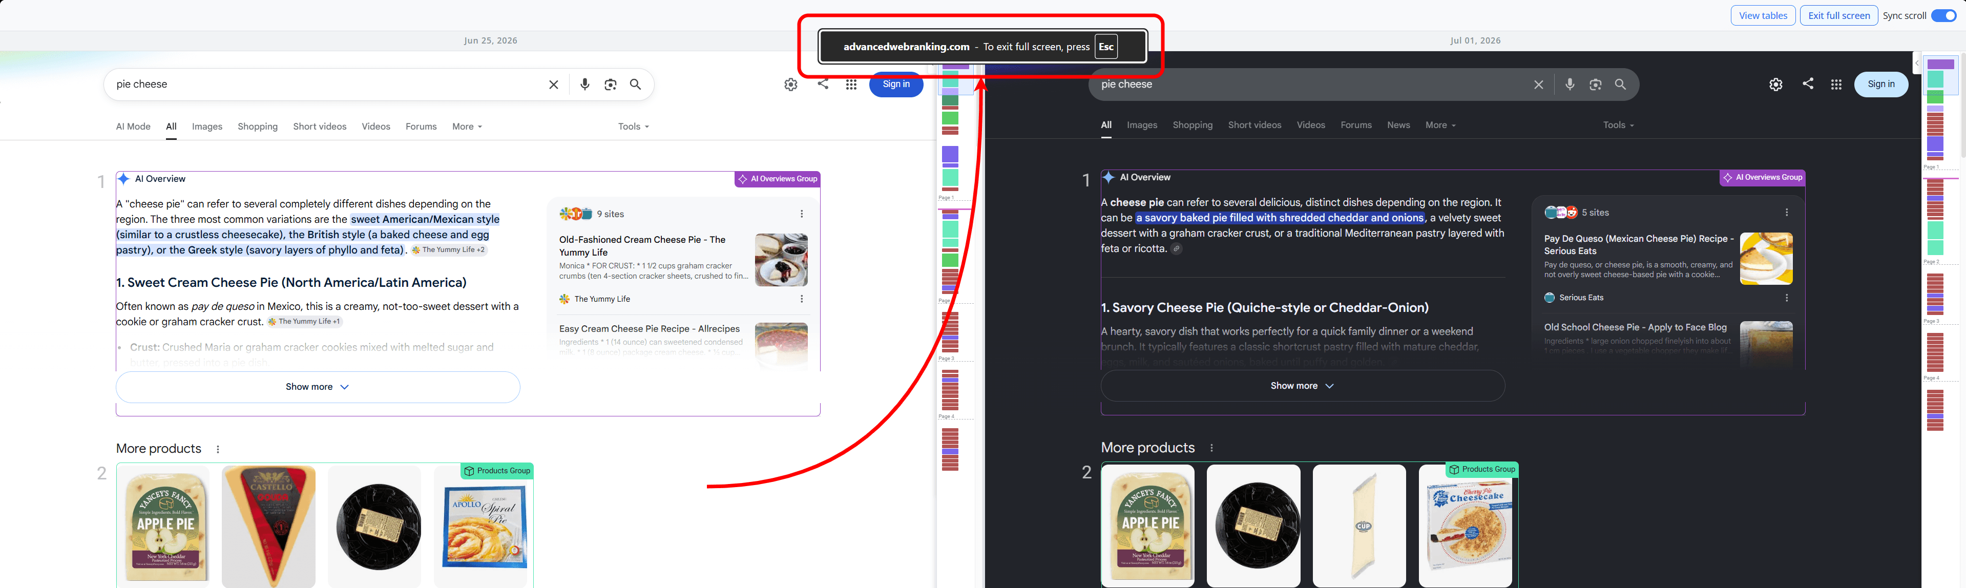Click right 'Products Group' badge
Screen dimensions: 1966x588
(x=1481, y=470)
